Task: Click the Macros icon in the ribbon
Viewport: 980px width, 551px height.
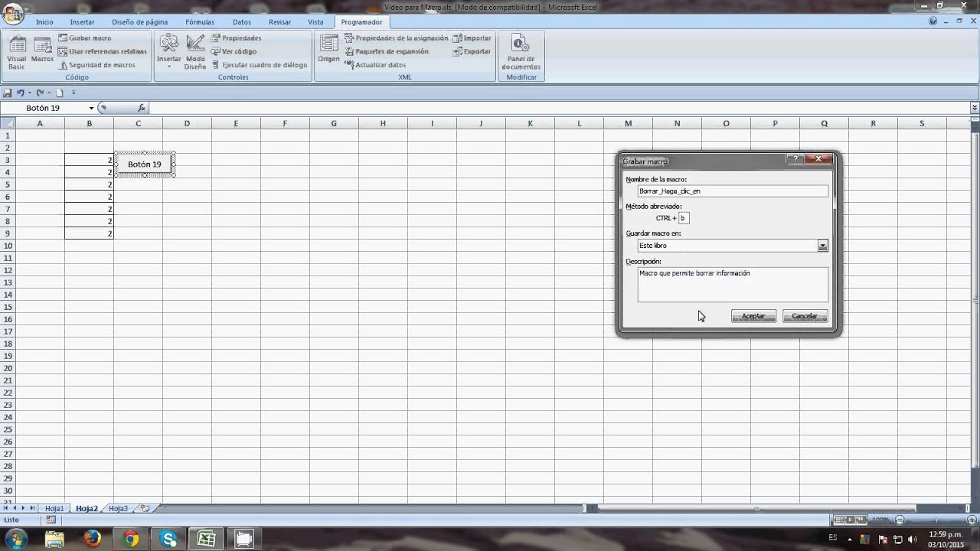Action: click(42, 51)
